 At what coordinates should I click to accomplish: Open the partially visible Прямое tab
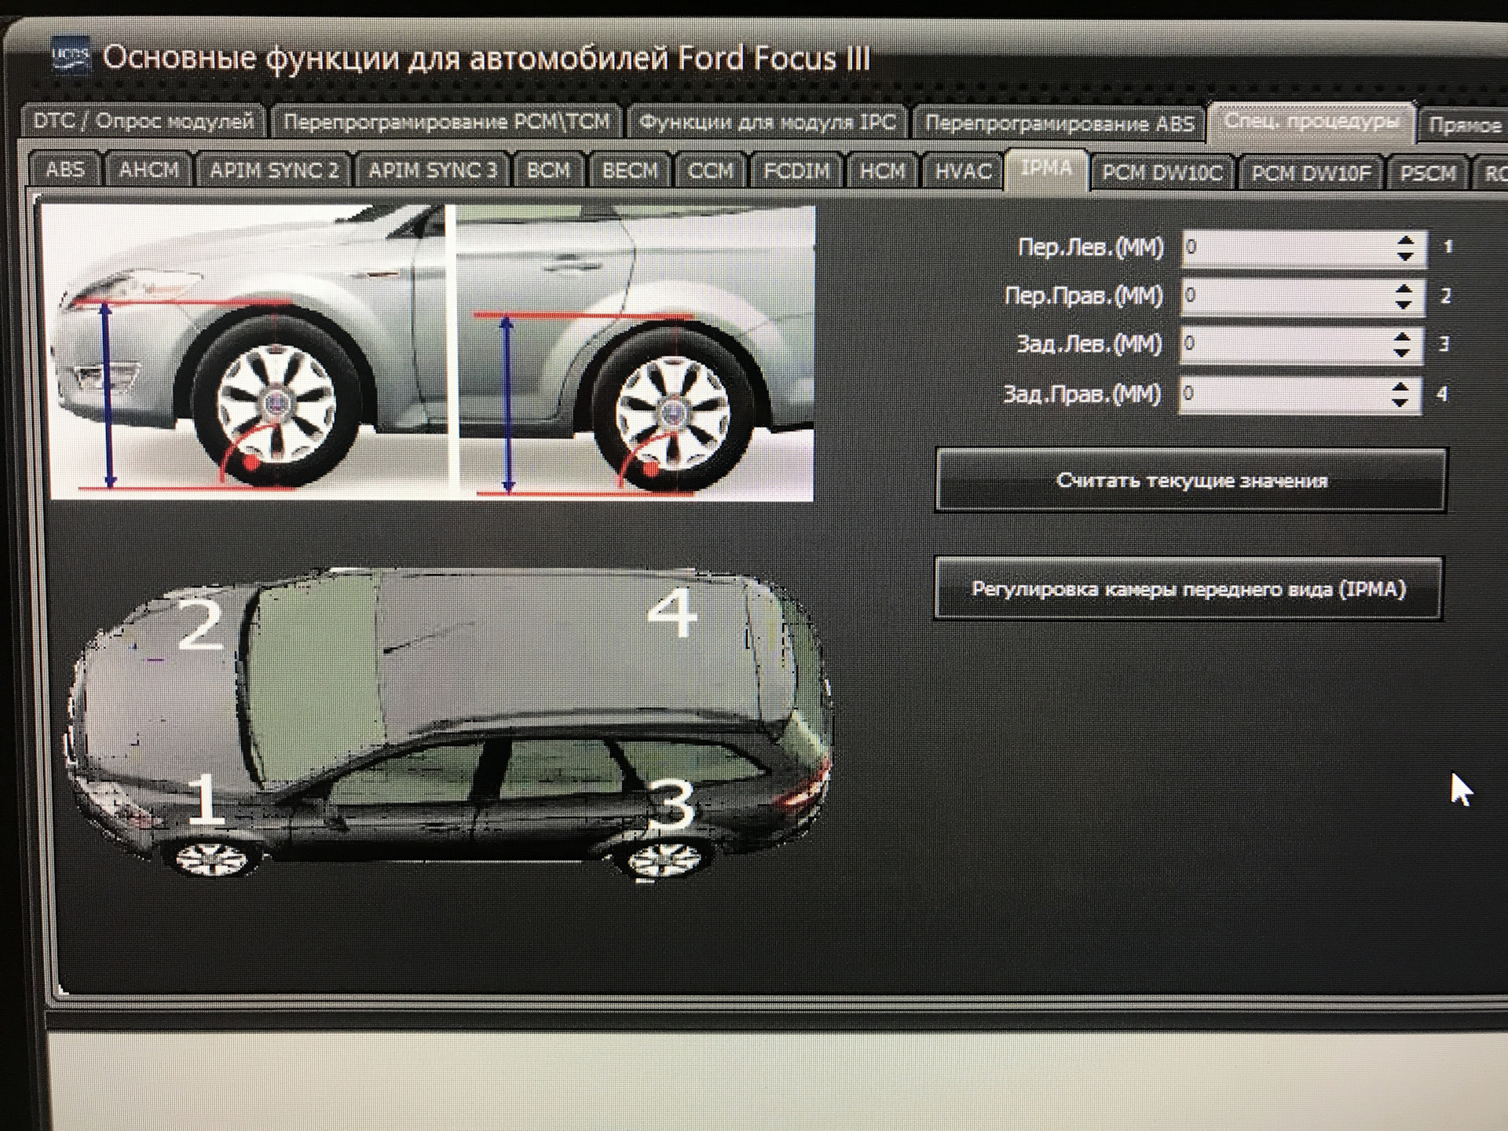tap(1464, 126)
